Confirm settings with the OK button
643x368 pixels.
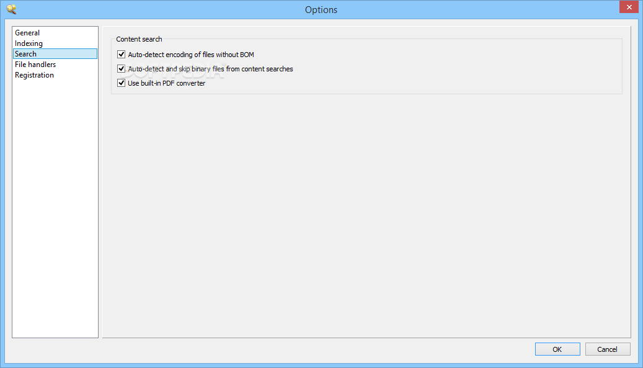[x=557, y=349]
